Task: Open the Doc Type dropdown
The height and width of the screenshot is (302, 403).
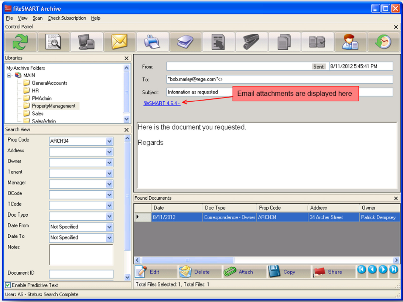Action: click(109, 216)
